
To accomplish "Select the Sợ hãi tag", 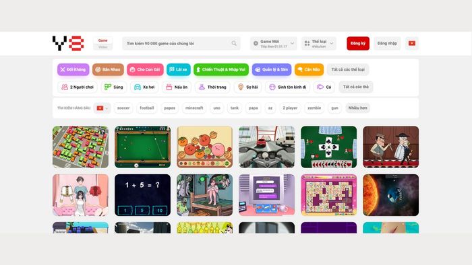I will tap(247, 87).
